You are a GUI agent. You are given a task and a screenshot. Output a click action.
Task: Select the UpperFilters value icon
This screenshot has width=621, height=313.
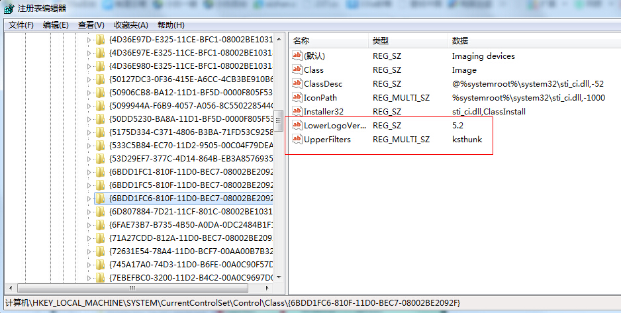[x=297, y=140]
